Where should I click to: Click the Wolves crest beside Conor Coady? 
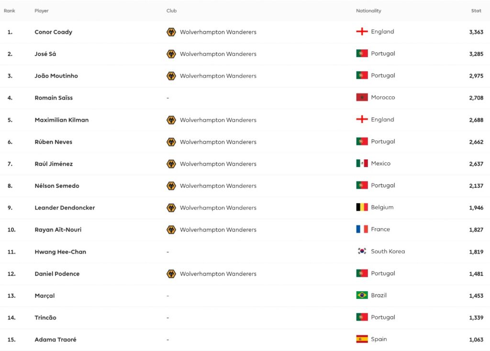171,32
